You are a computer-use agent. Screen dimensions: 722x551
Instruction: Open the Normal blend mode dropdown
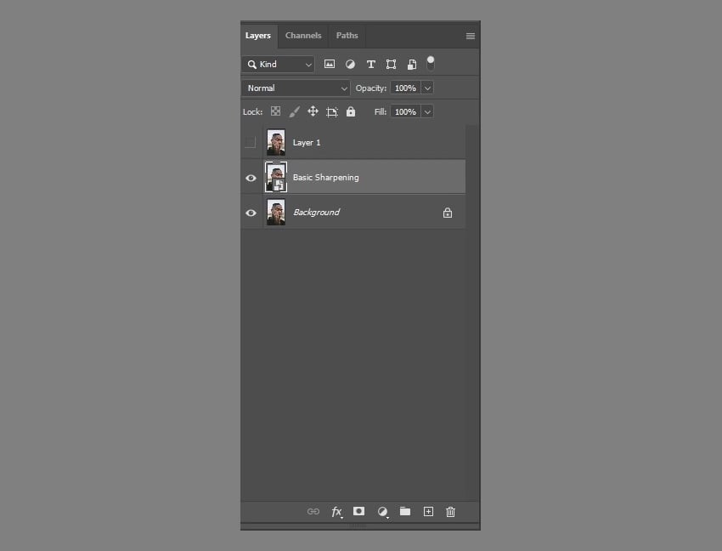tap(296, 88)
